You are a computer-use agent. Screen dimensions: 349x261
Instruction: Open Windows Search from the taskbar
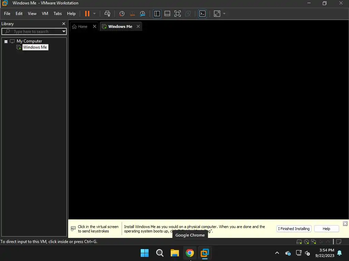click(x=160, y=253)
